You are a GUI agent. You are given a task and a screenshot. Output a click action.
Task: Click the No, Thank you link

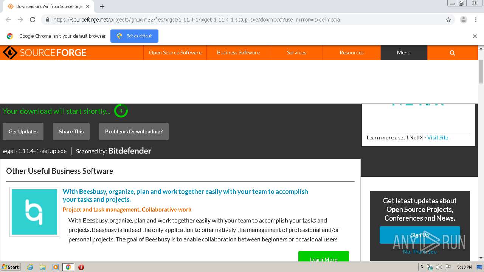[x=420, y=252]
